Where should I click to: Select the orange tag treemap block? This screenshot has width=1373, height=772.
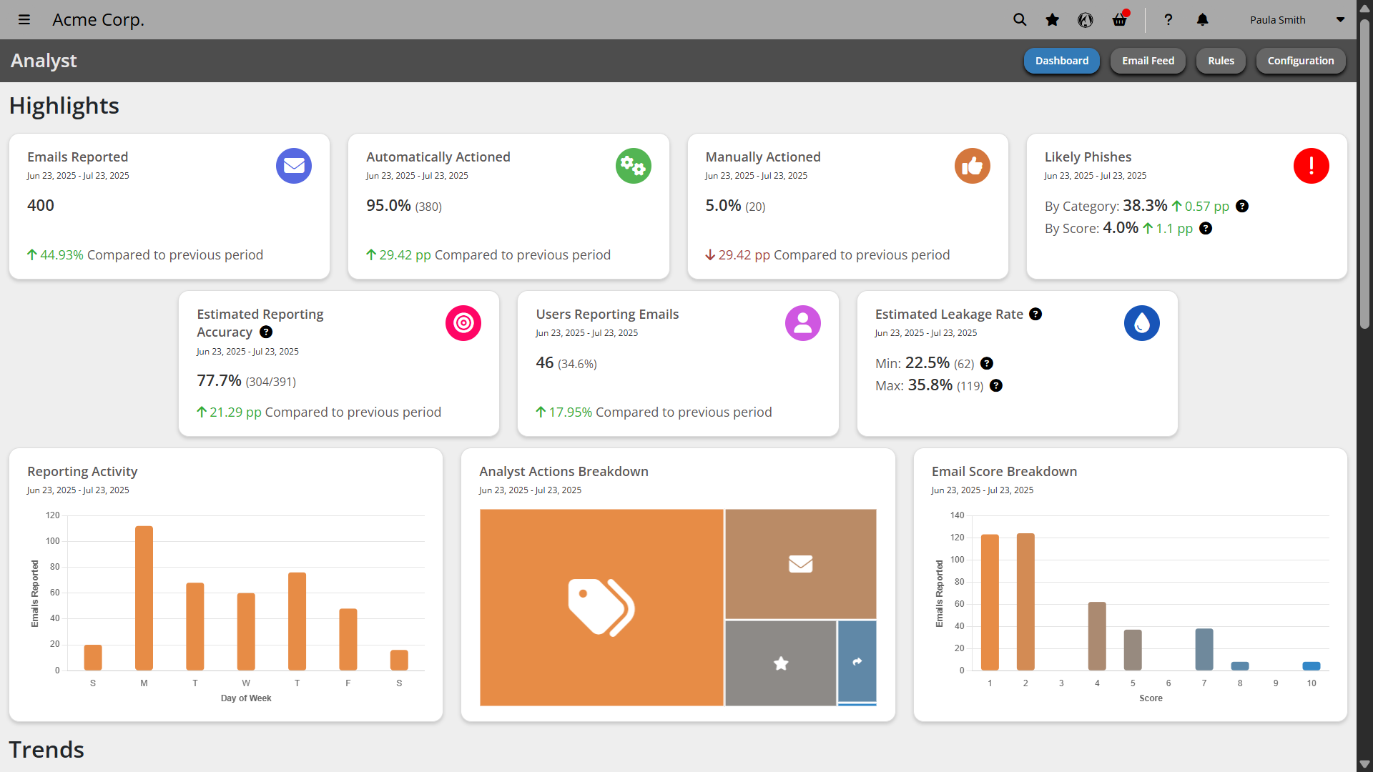601,607
